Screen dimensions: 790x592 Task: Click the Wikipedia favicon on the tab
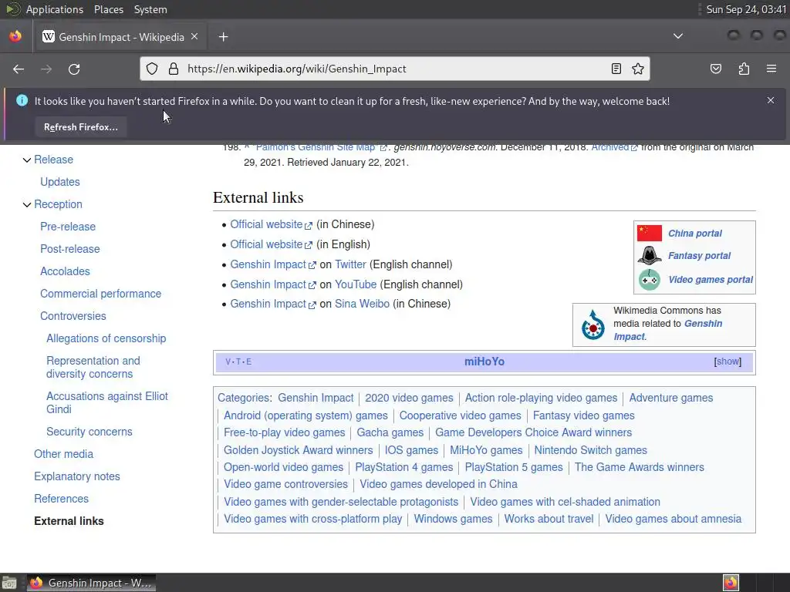point(49,37)
